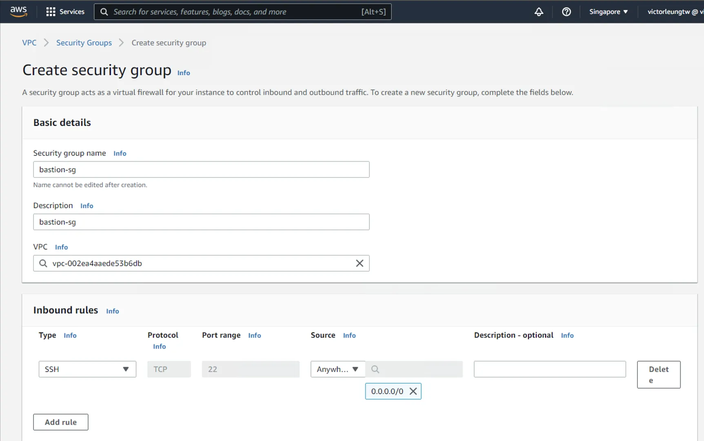
Task: Click the help question mark icon
Action: pos(566,12)
